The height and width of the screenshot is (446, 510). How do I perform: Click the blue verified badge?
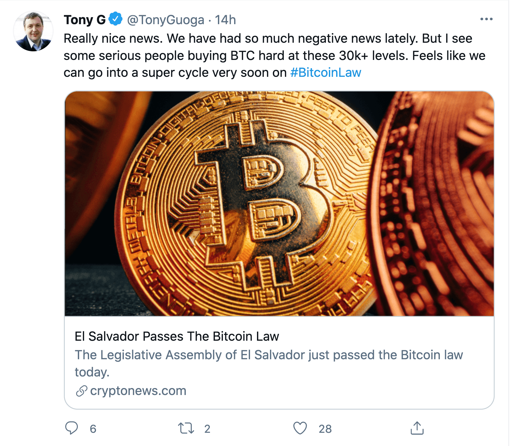tap(116, 19)
